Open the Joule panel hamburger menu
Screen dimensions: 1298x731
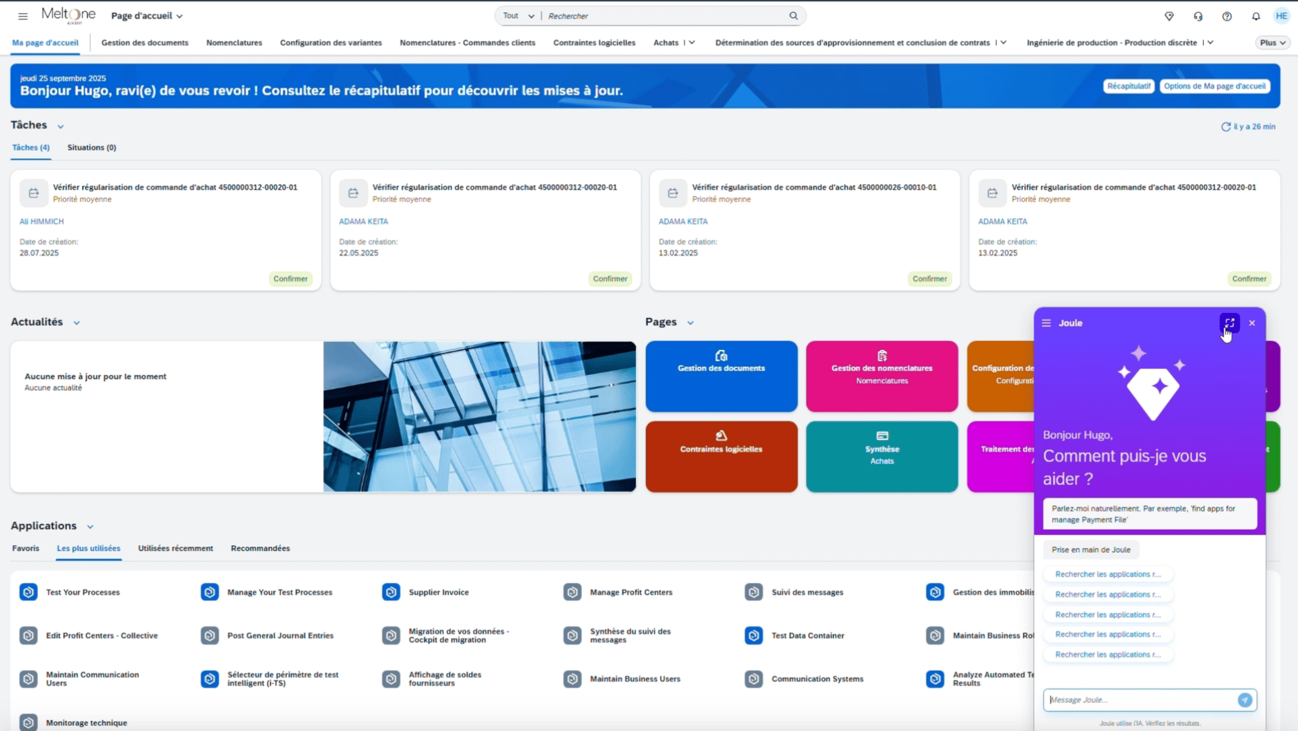pos(1046,323)
